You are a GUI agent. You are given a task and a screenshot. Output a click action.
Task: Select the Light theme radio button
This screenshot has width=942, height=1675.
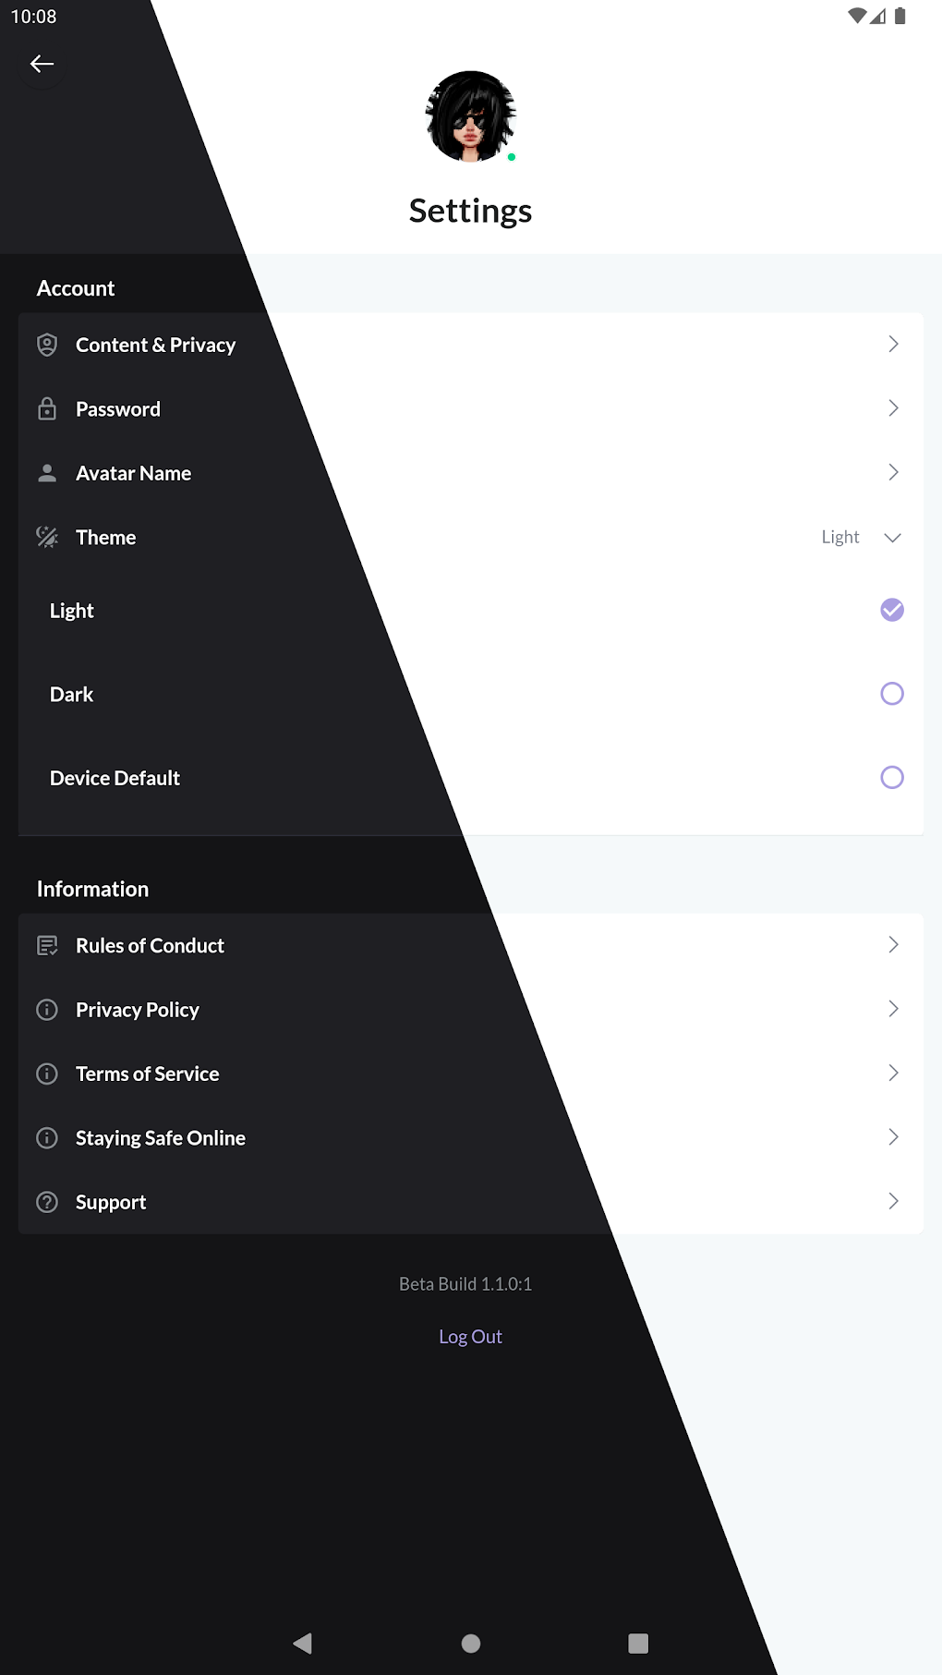891,610
